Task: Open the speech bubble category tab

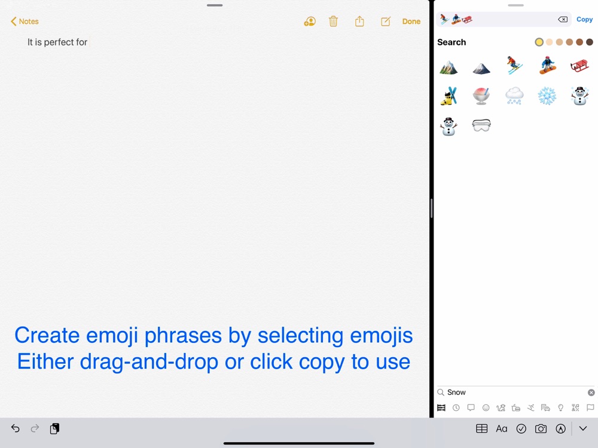Action: tap(471, 407)
